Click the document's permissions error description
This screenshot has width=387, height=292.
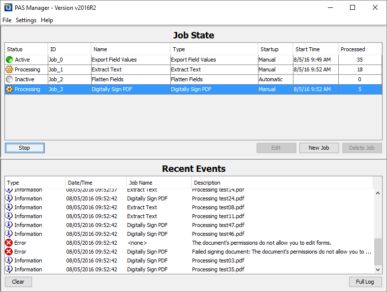click(x=261, y=243)
